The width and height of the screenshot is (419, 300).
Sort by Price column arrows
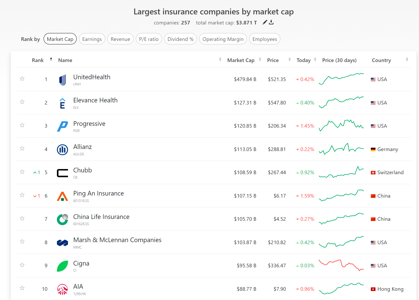click(289, 59)
